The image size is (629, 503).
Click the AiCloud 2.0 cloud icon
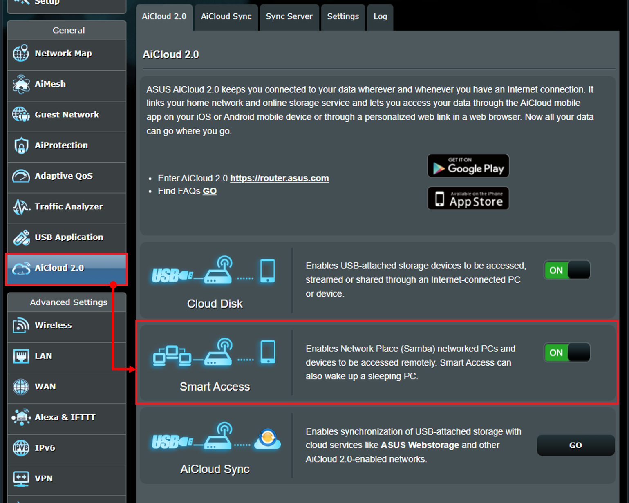pyautogui.click(x=21, y=268)
